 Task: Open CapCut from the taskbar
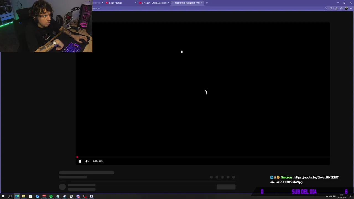(71, 196)
